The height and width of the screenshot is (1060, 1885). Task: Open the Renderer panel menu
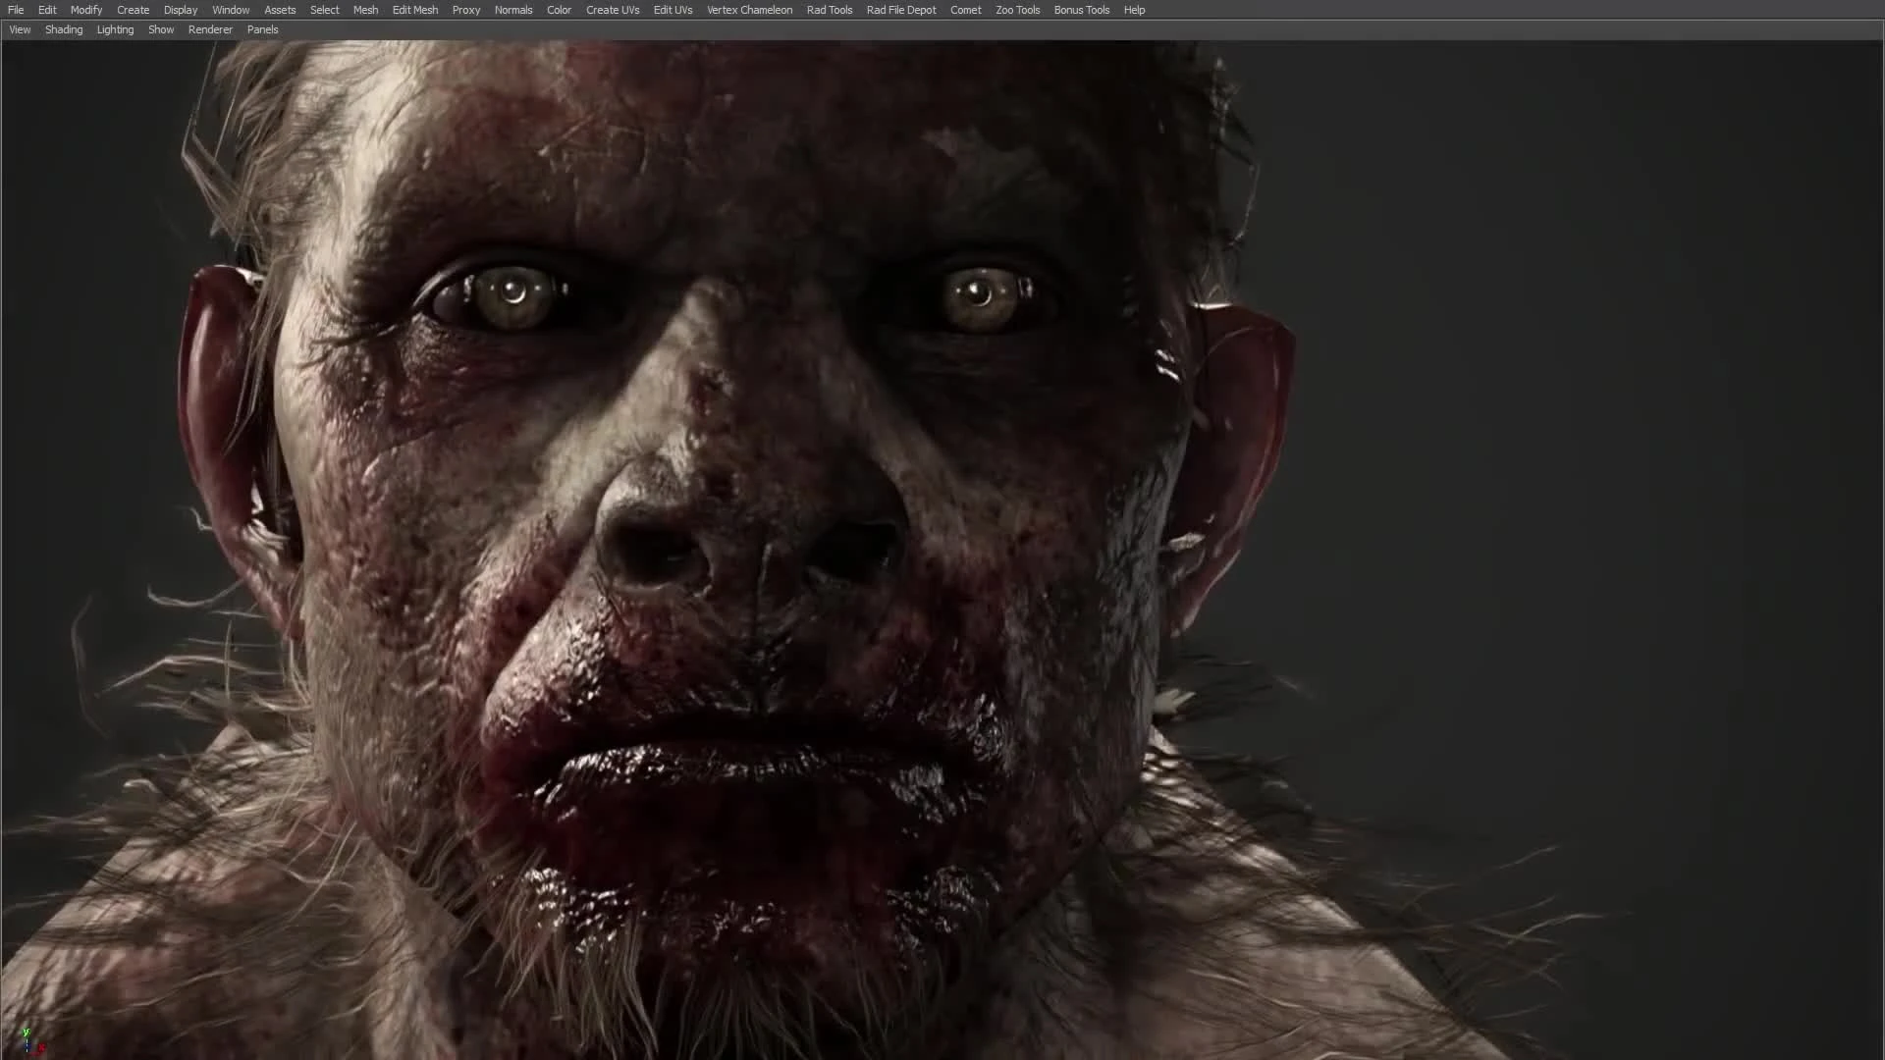click(x=210, y=29)
